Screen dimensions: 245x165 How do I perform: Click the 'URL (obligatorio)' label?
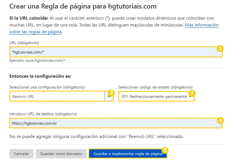(24, 43)
